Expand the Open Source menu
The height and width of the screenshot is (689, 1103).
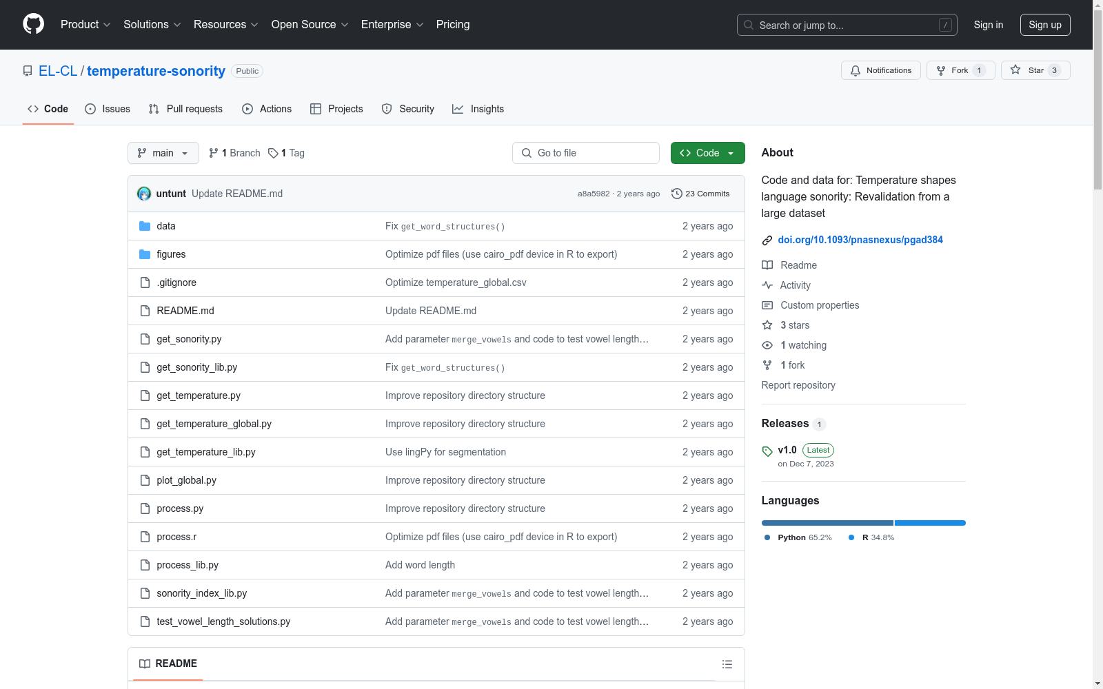pyautogui.click(x=310, y=25)
